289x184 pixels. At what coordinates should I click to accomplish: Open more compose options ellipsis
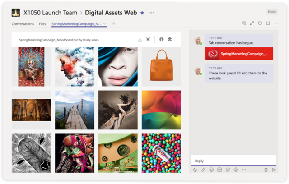click(x=244, y=170)
